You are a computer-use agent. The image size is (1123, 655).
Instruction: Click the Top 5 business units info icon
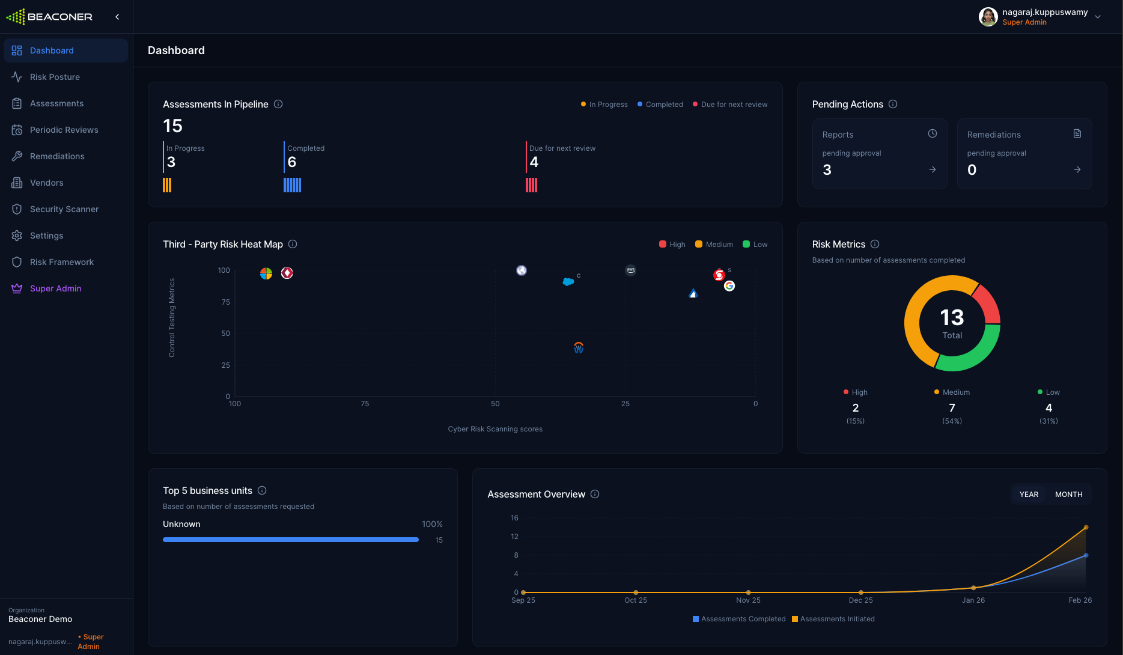click(262, 490)
